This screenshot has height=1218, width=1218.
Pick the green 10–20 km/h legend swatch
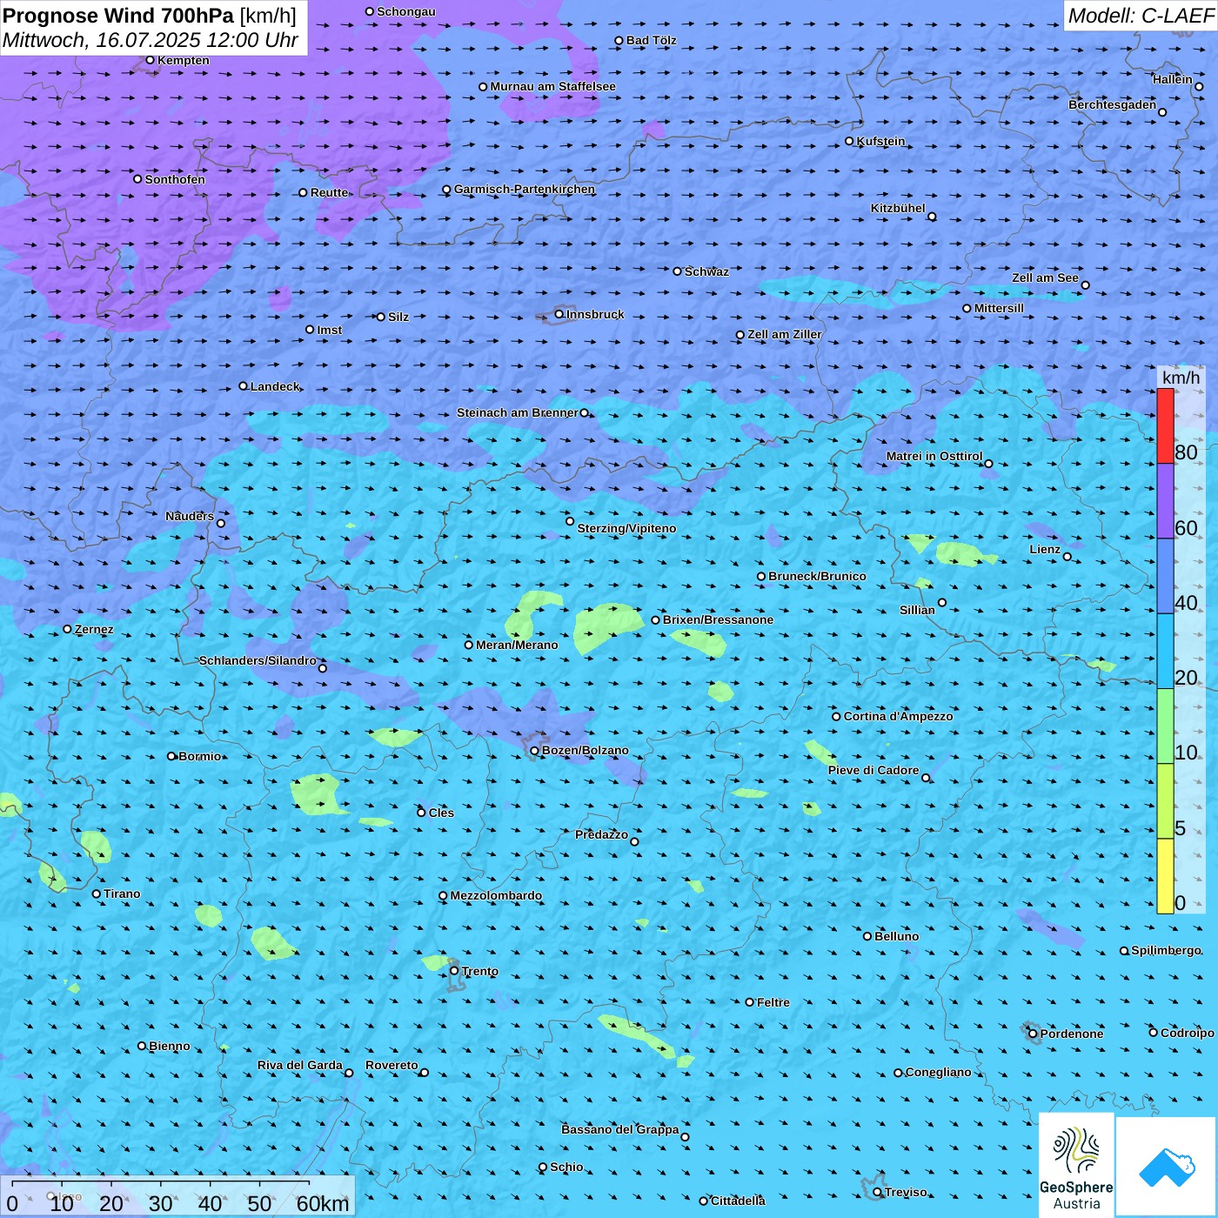(x=1165, y=726)
